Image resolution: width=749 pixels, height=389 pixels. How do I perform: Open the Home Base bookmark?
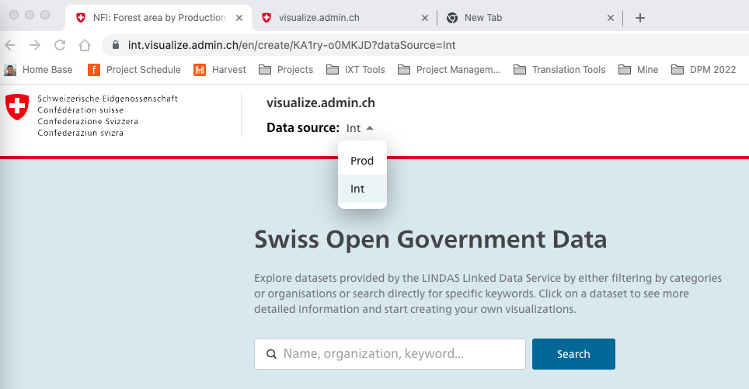pos(38,70)
